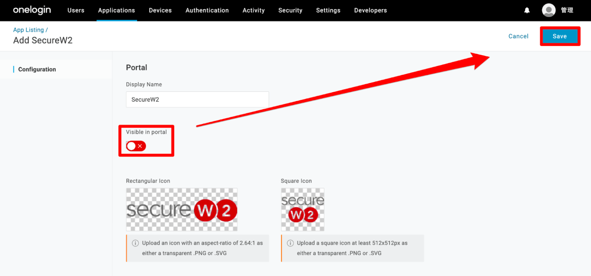Save the SecureW2 app configuration
This screenshot has width=591, height=276.
pyautogui.click(x=560, y=36)
